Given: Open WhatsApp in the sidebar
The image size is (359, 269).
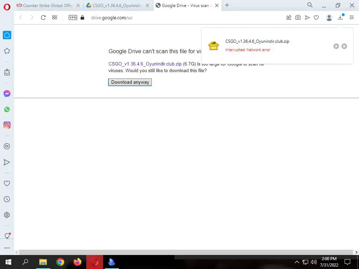Looking at the screenshot, I should [x=7, y=109].
